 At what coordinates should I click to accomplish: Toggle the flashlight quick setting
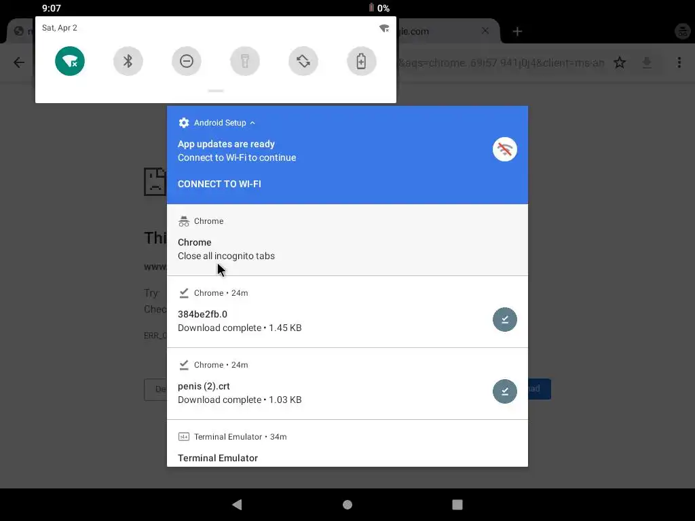click(244, 61)
